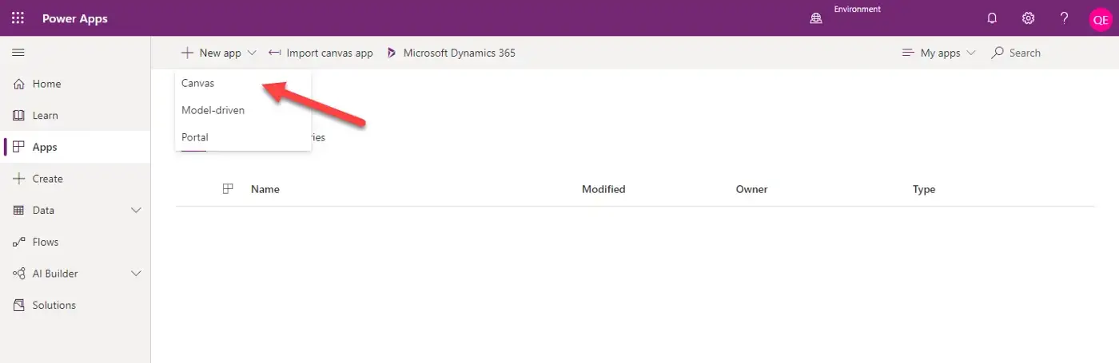
Task: Click the Create plus icon in sidebar
Action: [20, 179]
